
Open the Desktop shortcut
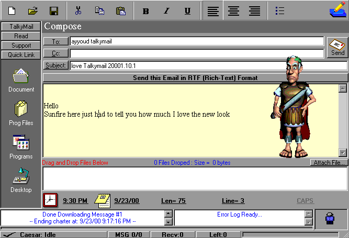[21, 180]
